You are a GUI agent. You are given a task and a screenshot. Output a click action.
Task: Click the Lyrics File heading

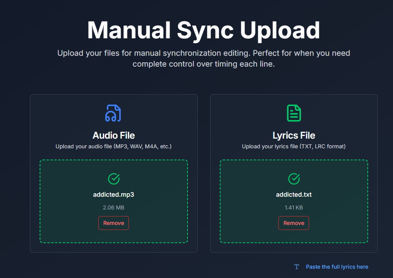(294, 136)
